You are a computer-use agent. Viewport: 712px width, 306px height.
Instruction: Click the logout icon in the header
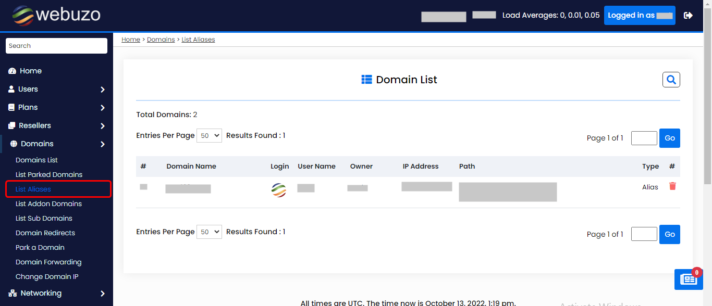pyautogui.click(x=688, y=16)
